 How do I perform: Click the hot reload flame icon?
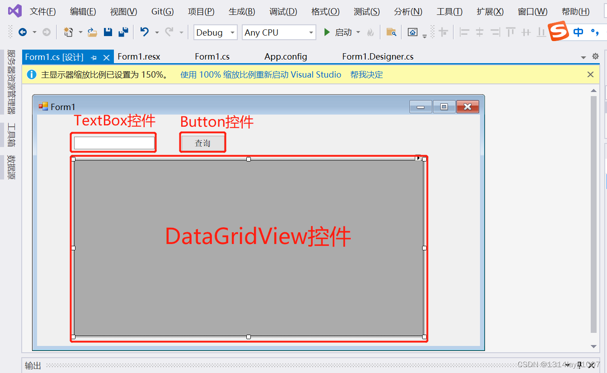coord(370,32)
